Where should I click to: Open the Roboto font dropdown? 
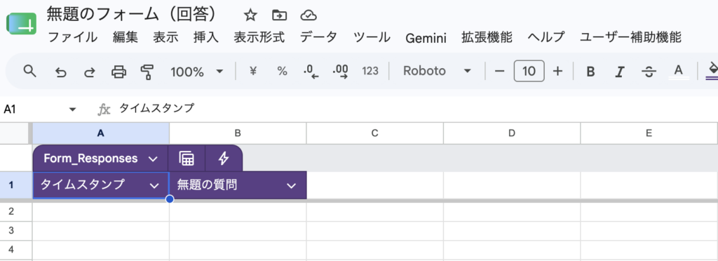click(437, 71)
